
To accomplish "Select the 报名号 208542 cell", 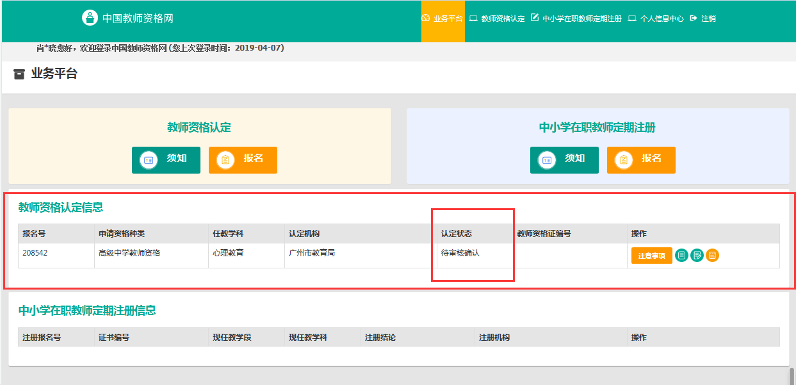I will (35, 253).
